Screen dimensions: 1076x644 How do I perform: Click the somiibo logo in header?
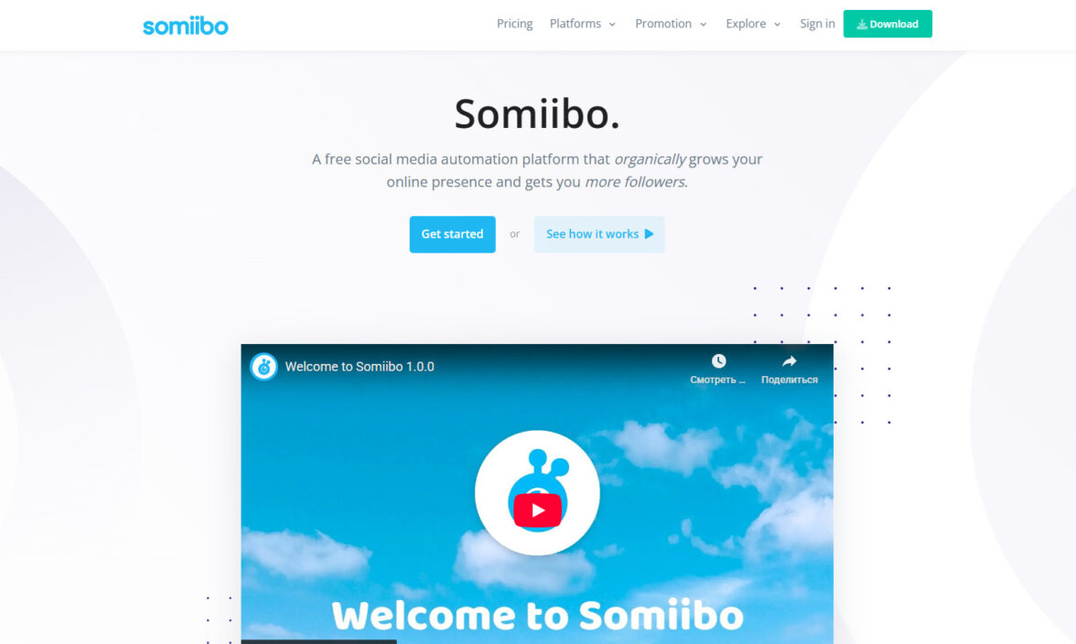[185, 26]
